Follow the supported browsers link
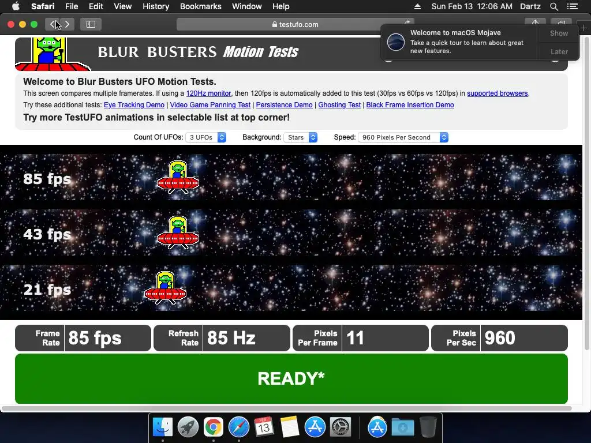591x443 pixels. (x=497, y=93)
